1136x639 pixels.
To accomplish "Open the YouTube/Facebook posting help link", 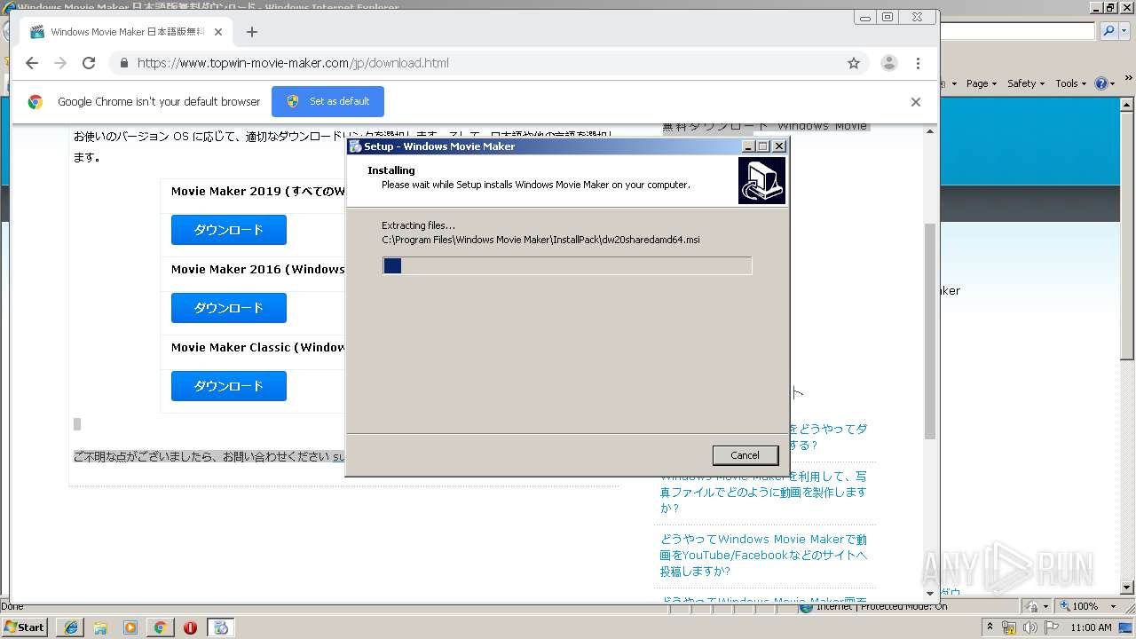I will pos(763,555).
